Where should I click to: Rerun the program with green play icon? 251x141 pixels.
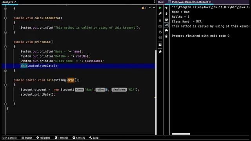pos(160,8)
